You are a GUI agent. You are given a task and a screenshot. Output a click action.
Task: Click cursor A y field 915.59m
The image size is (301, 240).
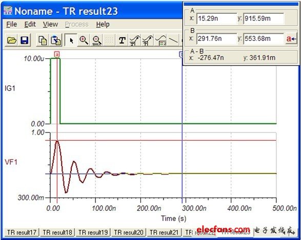coord(264,18)
